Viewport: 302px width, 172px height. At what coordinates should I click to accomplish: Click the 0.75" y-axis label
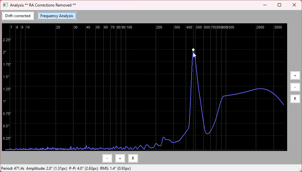point(7,114)
